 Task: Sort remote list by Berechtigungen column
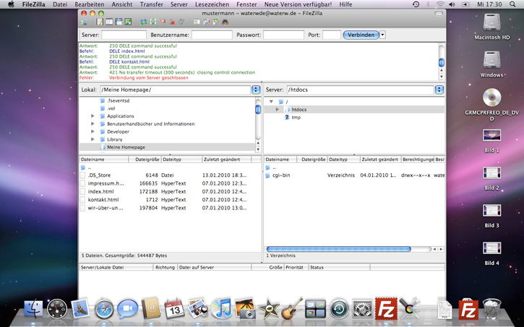point(418,160)
